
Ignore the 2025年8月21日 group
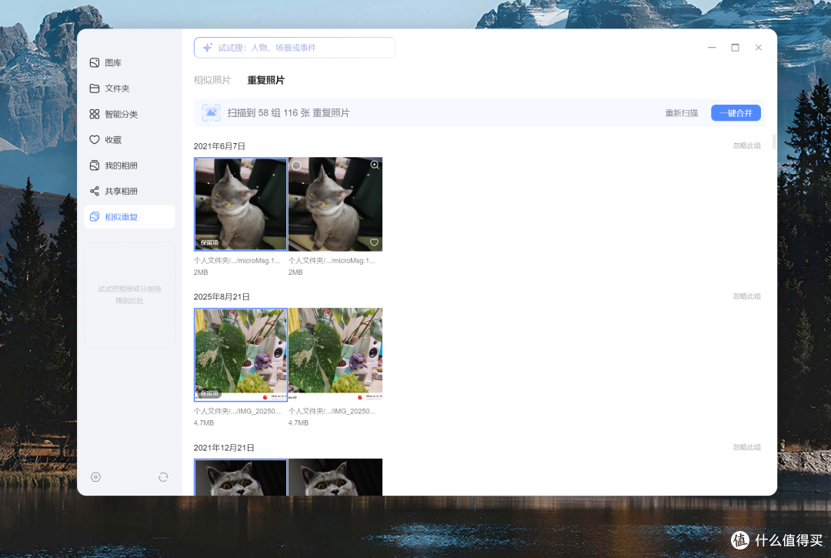746,296
